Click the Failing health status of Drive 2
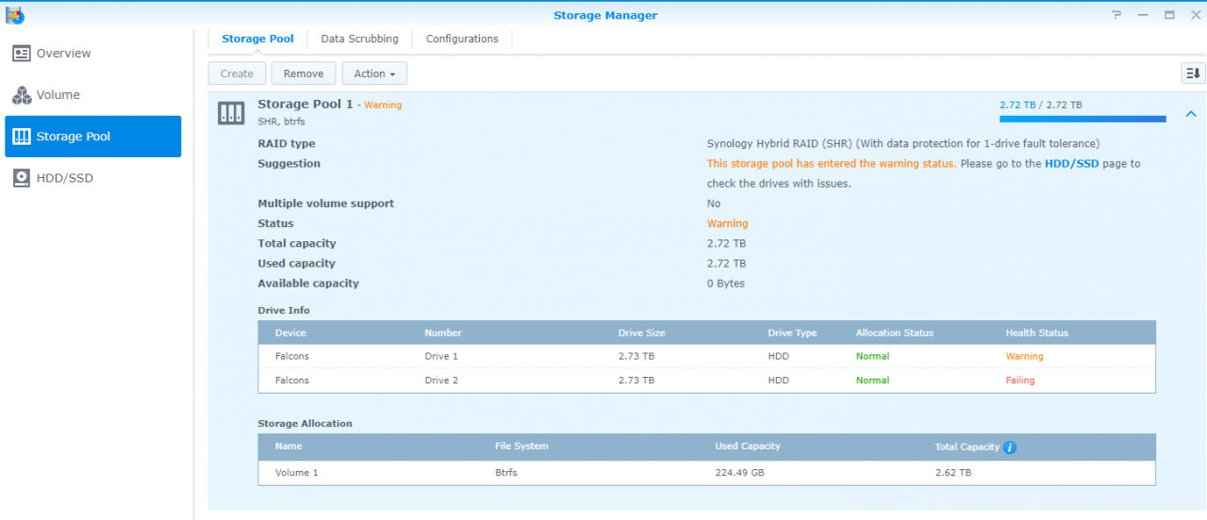 (1020, 381)
